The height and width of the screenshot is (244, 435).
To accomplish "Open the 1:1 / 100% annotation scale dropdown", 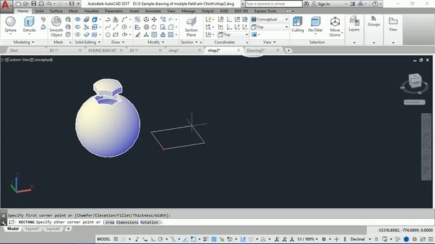I will coord(307,239).
